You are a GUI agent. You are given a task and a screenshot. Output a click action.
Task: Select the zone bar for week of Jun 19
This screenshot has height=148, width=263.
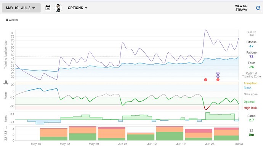pos(199,135)
